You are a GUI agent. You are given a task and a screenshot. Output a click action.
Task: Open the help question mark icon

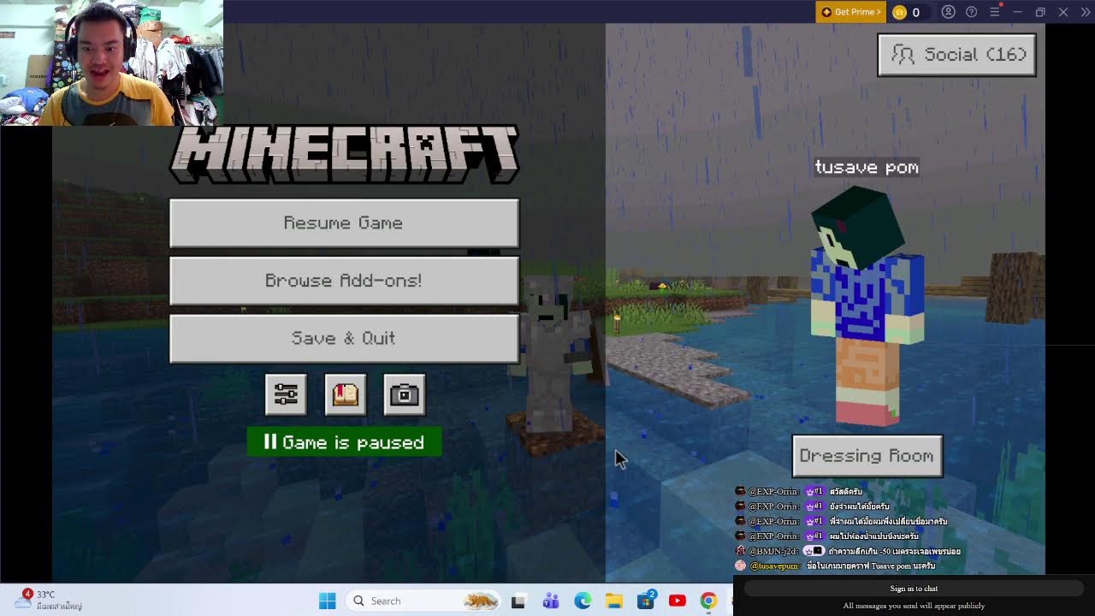tap(971, 12)
